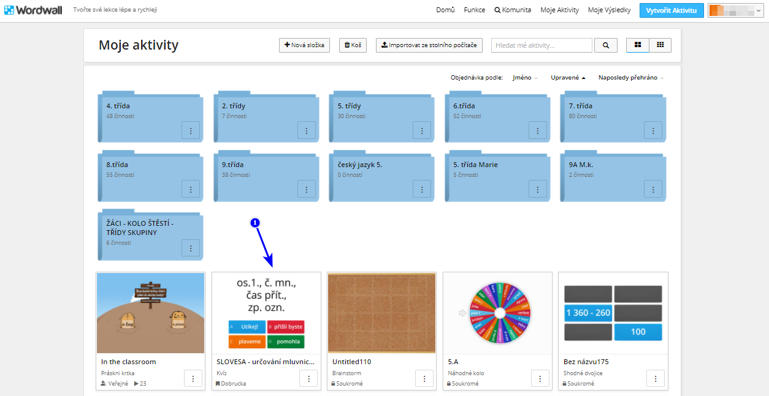769x396 pixels.
Task: Click Soukromé lock status under 5.A
Action: tap(464, 384)
